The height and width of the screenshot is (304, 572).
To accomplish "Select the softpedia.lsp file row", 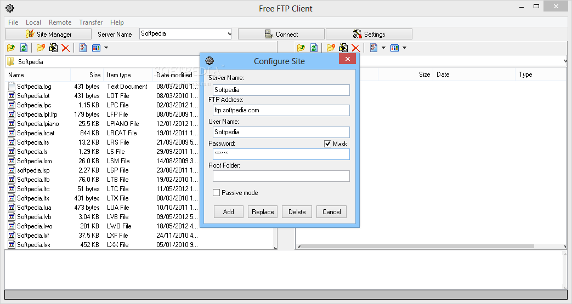I will point(103,170).
